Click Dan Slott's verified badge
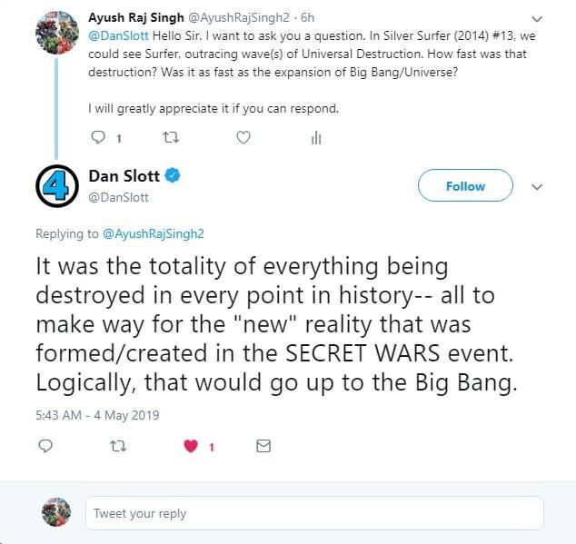This screenshot has width=576, height=544. pyautogui.click(x=172, y=174)
